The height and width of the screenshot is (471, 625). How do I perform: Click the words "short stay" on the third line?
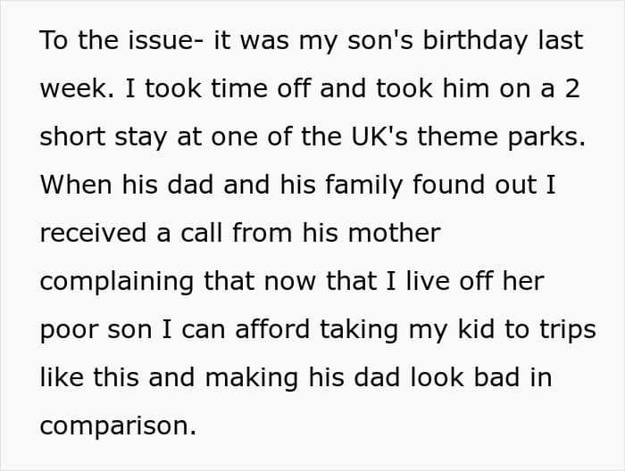pos(104,137)
